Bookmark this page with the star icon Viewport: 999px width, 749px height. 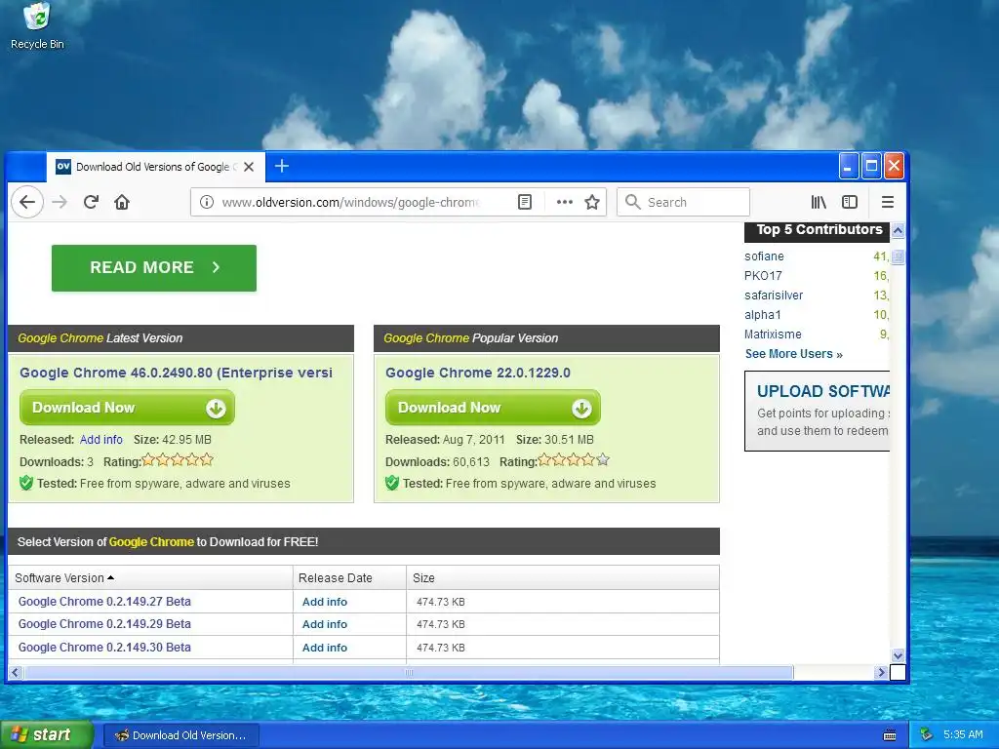click(x=592, y=202)
